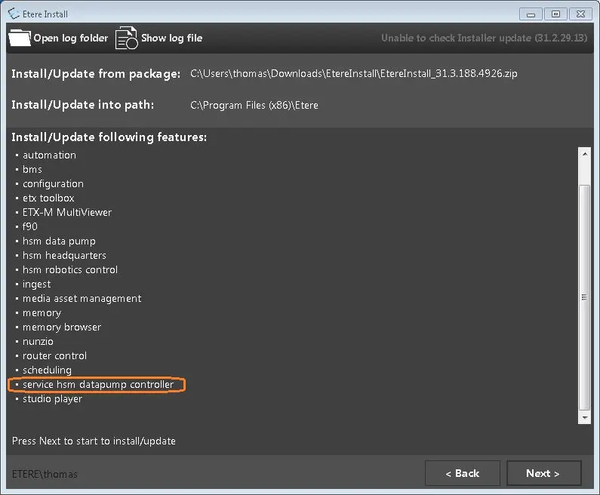
Task: Click scroll down arrow of features list
Action: click(x=584, y=417)
